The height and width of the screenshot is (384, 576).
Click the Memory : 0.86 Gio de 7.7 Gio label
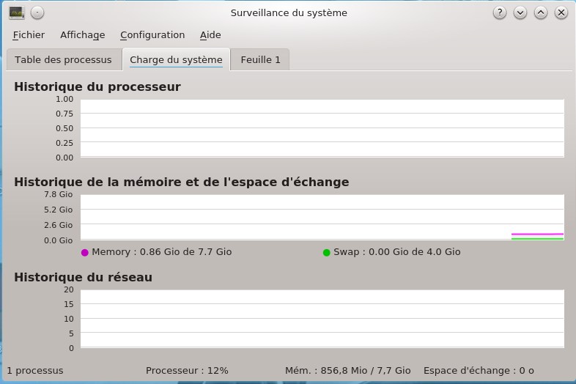point(162,251)
